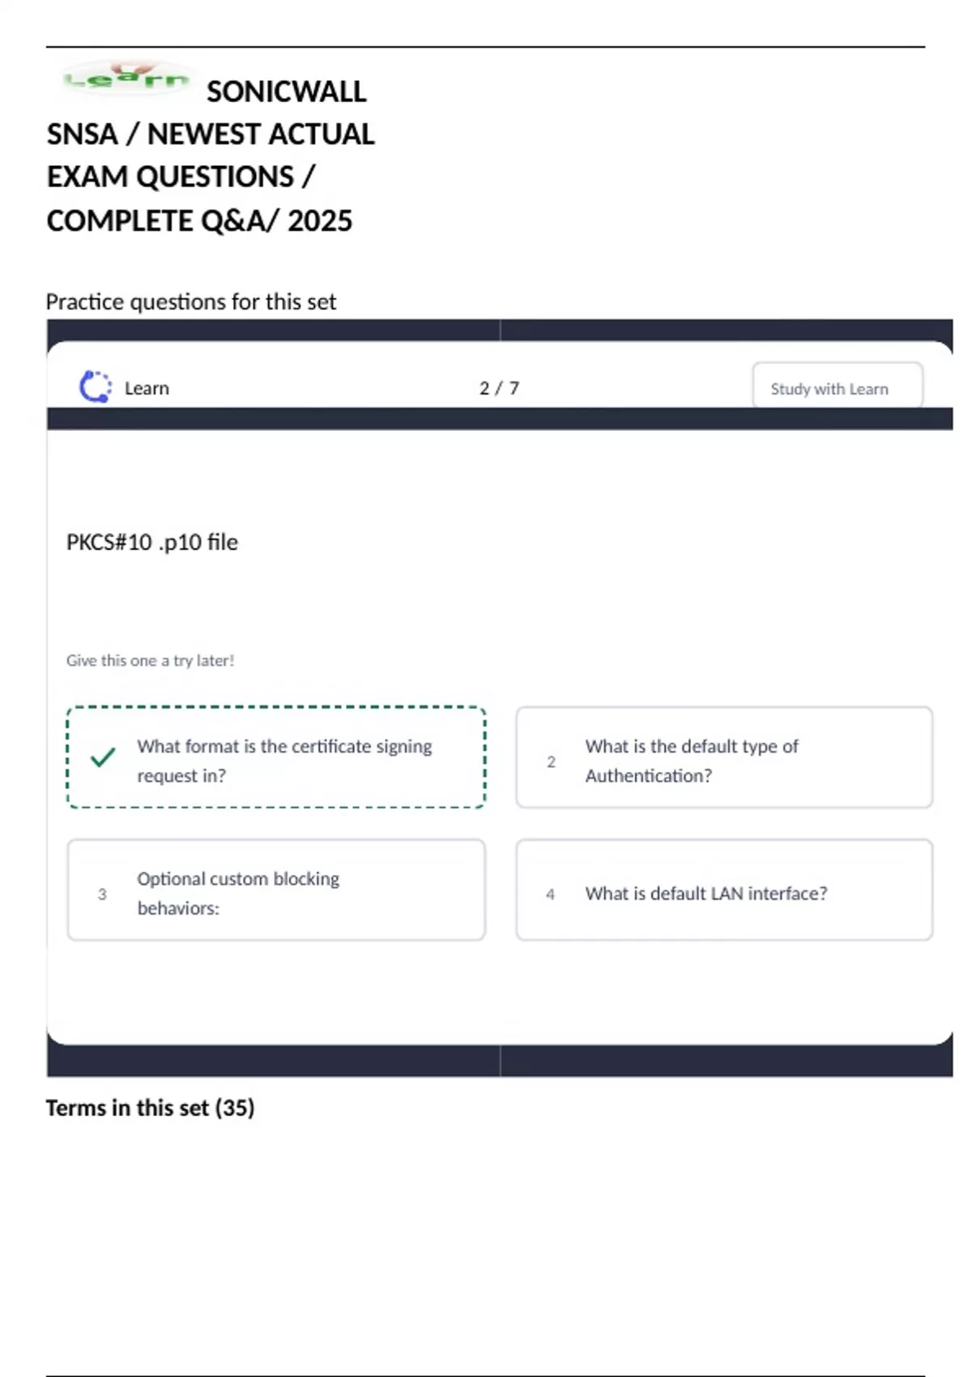Screen dimensions: 972x1377
Task: Click the dark navy bar above the Terms heading
Action: pyautogui.click(x=499, y=1061)
